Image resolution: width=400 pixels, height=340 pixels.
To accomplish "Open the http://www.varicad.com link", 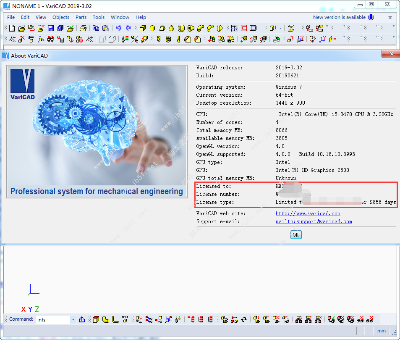I will 308,213.
